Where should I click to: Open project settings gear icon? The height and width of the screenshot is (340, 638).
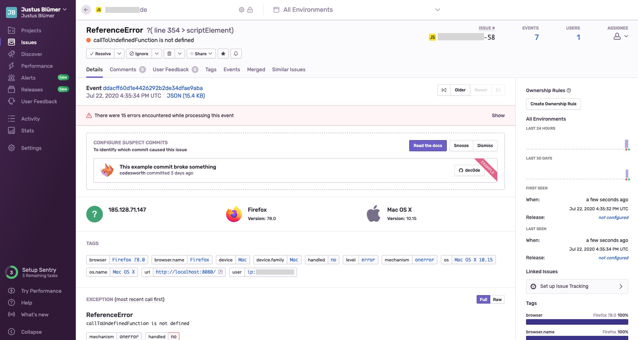point(241,10)
